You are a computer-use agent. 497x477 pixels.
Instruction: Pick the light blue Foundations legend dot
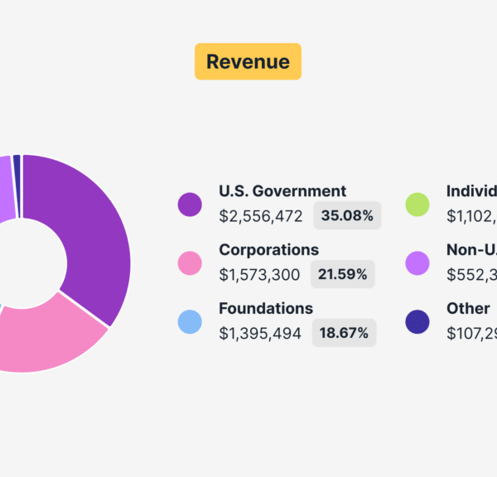(x=190, y=321)
